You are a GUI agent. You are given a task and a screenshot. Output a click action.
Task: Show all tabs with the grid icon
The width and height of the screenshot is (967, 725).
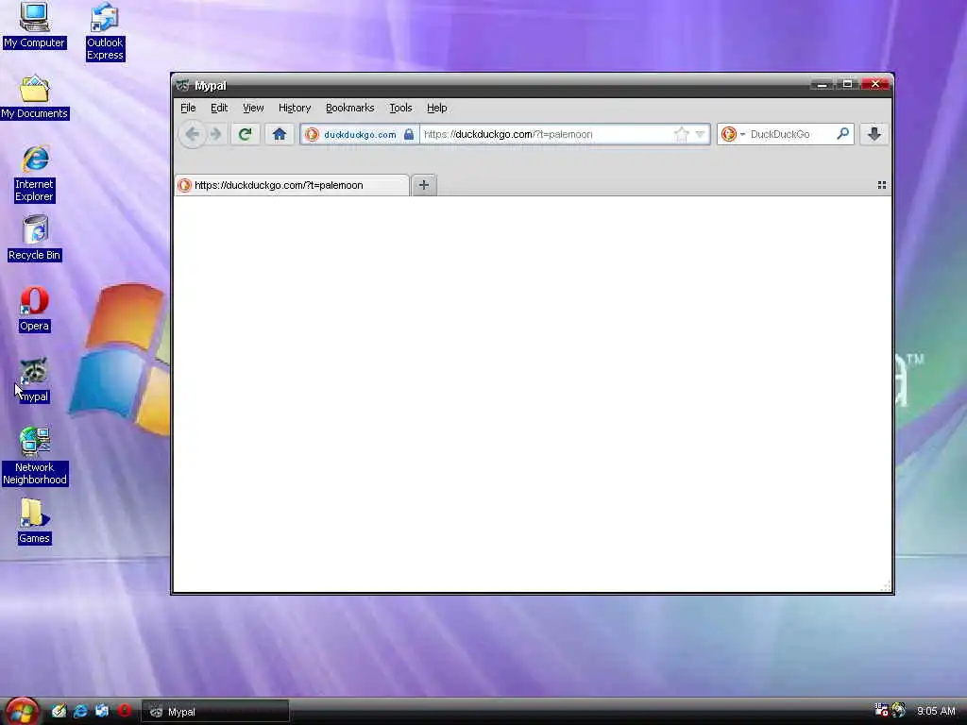coord(882,185)
